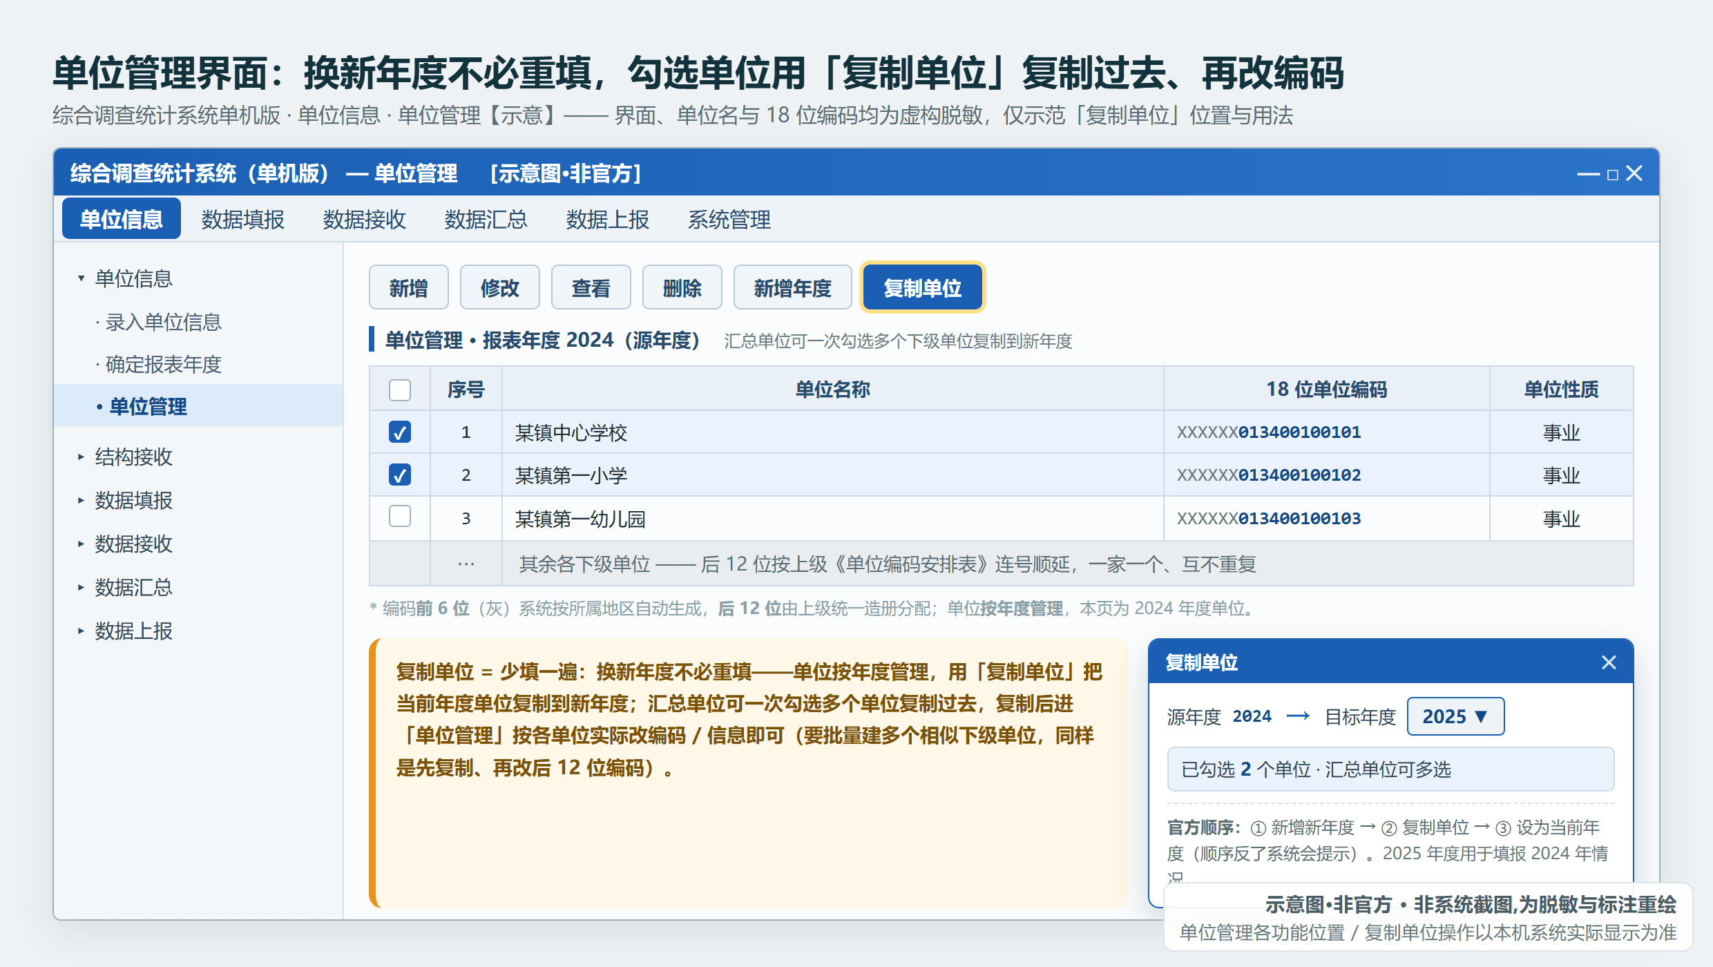Uncheck the 某镇中心学校 row checkbox
Image resolution: width=1713 pixels, height=967 pixels.
click(400, 432)
